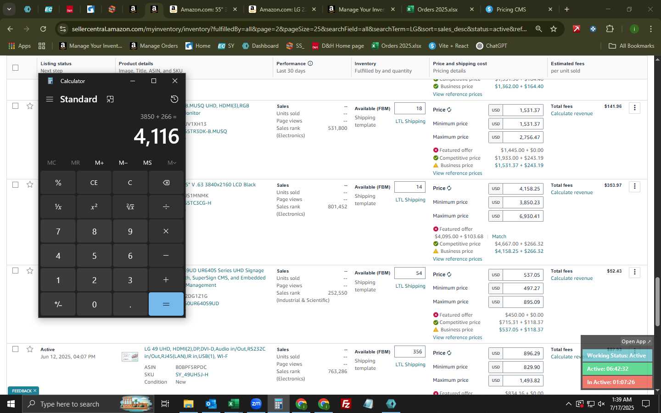661x413 pixels.
Task: Click calculator multiply key
Action: click(166, 231)
